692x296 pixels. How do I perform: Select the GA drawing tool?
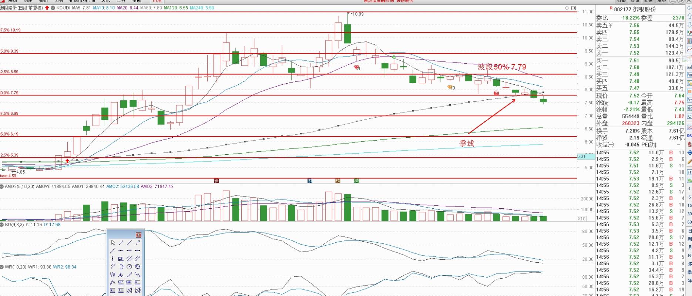tap(129, 282)
